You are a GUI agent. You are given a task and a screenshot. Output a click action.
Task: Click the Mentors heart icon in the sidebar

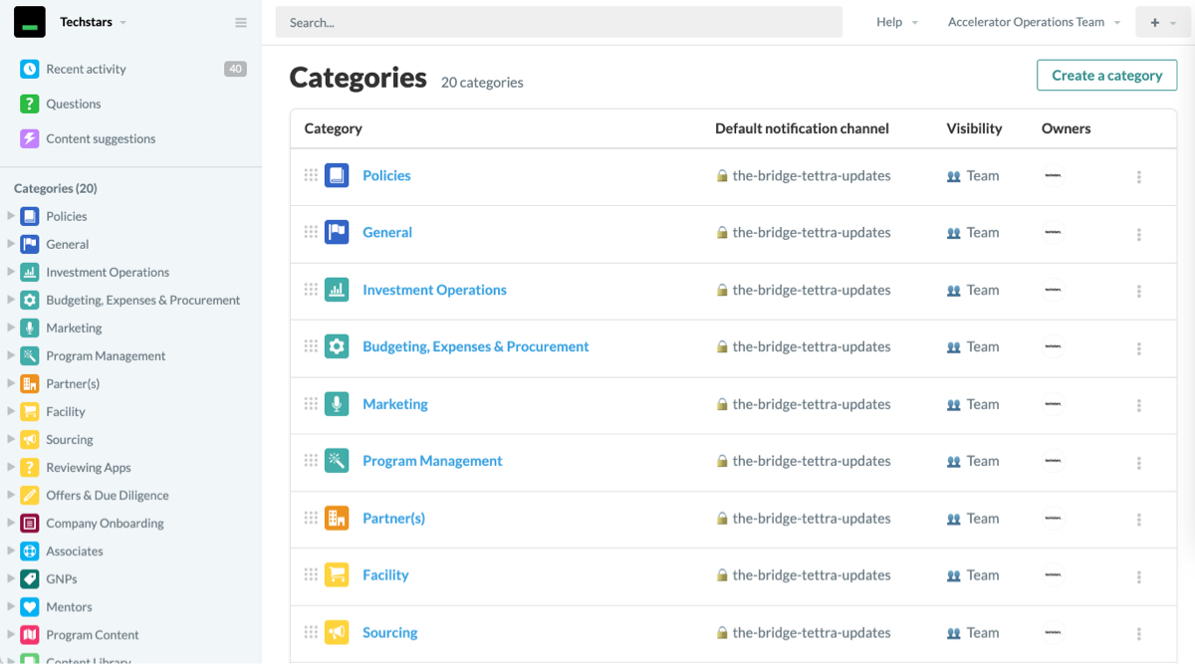click(x=30, y=606)
